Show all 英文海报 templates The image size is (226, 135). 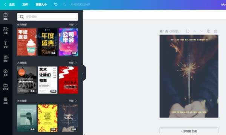pos(73,101)
